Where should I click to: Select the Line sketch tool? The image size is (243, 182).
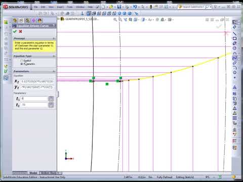[234, 34]
